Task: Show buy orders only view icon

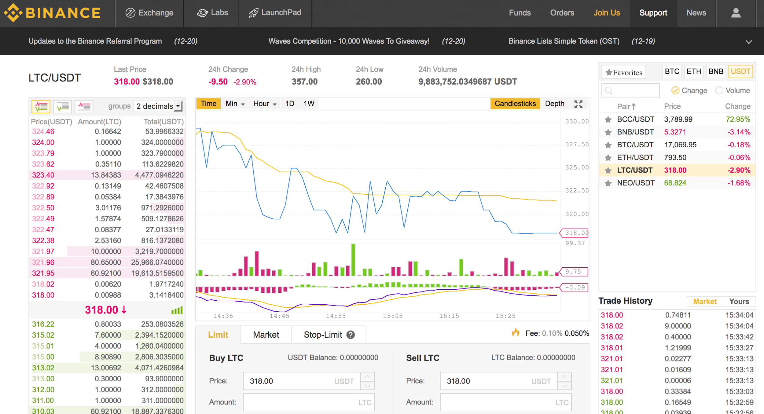Action: (62, 106)
